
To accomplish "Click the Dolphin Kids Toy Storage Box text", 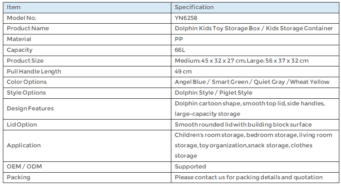I will point(217,29).
